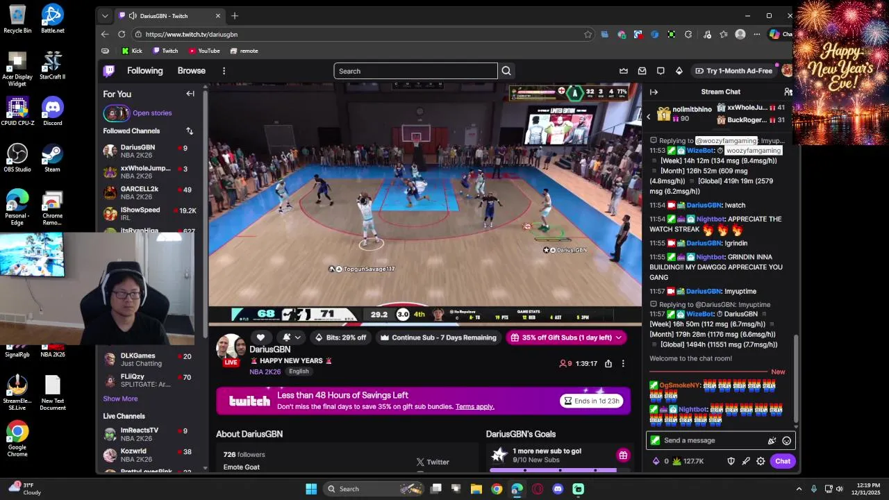Open Discord from the taskbar
This screenshot has height=500, width=889.
pyautogui.click(x=558, y=489)
